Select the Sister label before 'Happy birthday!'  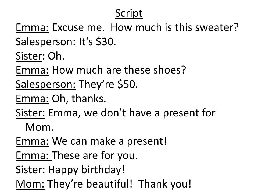point(30,170)
